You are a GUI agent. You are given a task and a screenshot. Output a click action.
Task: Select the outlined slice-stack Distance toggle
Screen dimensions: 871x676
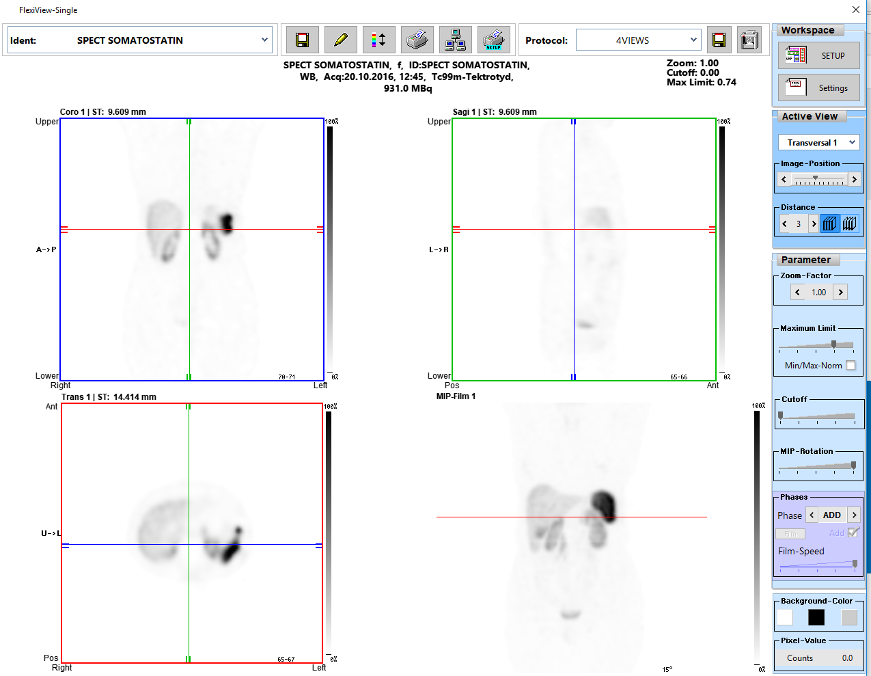(x=849, y=224)
